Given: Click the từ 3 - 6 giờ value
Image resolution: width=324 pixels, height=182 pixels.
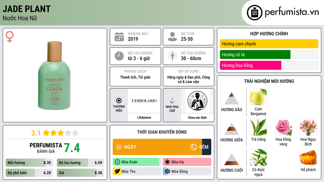Looking at the screenshot, I should coord(139,58).
